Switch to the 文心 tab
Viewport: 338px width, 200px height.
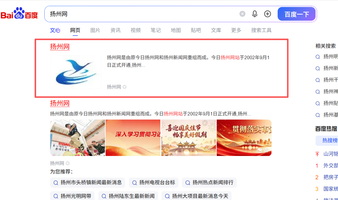click(55, 30)
